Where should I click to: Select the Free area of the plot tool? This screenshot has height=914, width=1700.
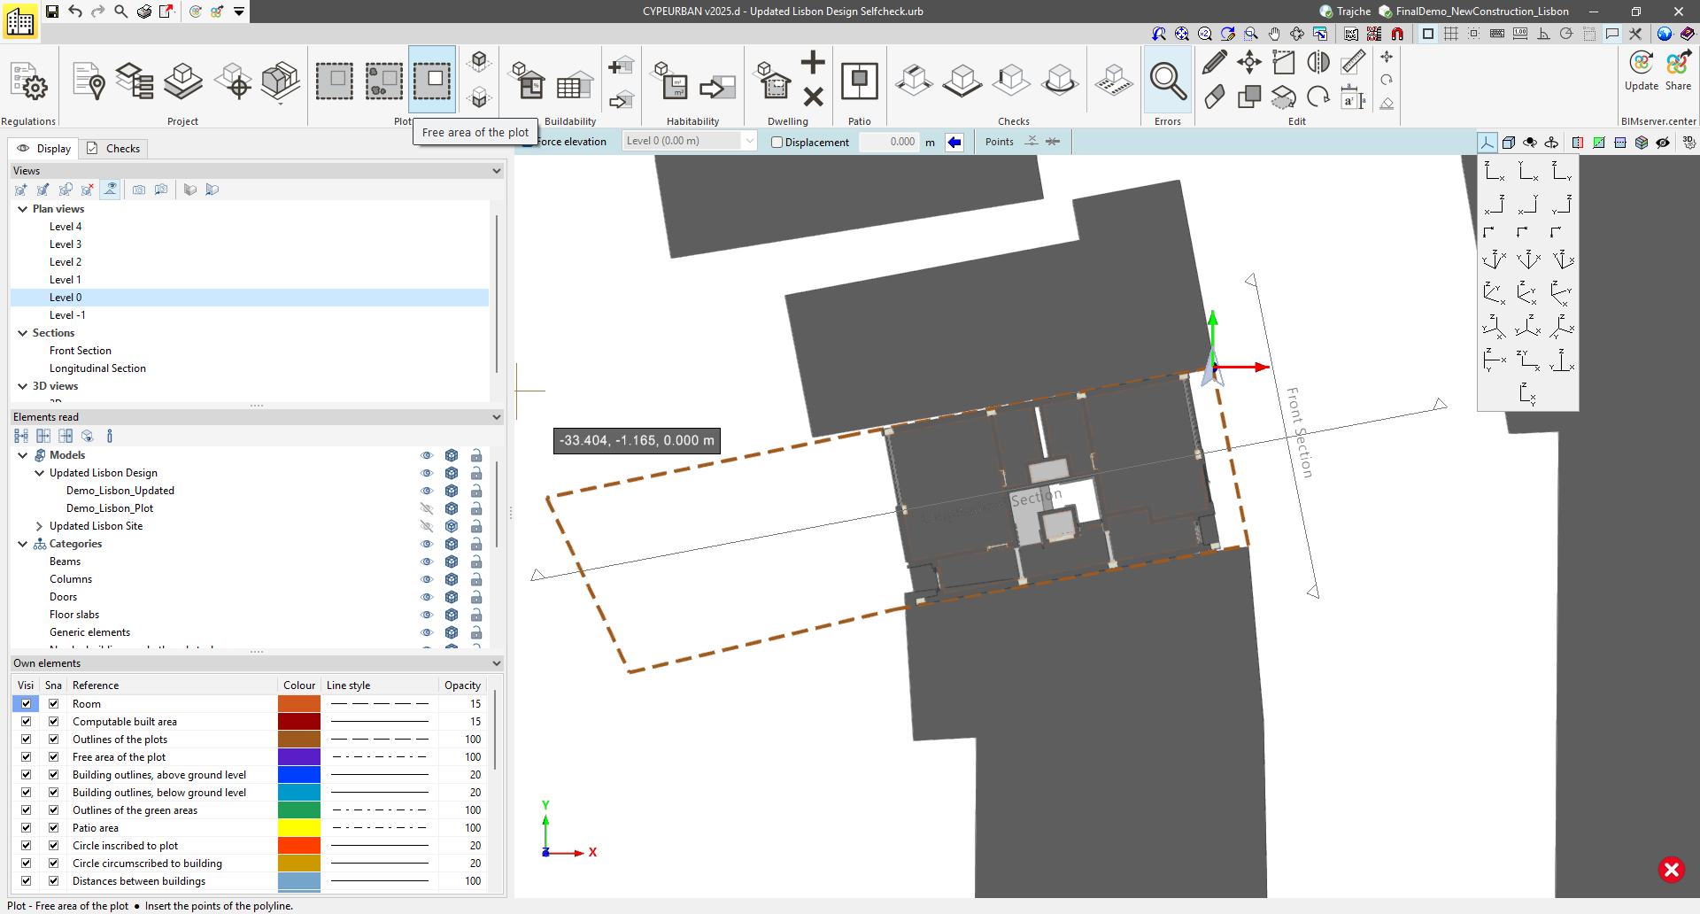tap(433, 80)
